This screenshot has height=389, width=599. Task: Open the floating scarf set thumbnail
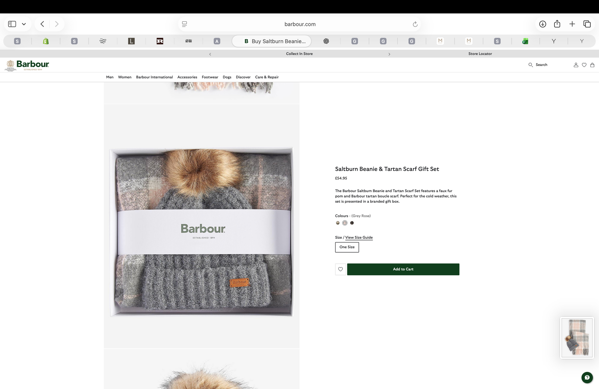click(577, 338)
